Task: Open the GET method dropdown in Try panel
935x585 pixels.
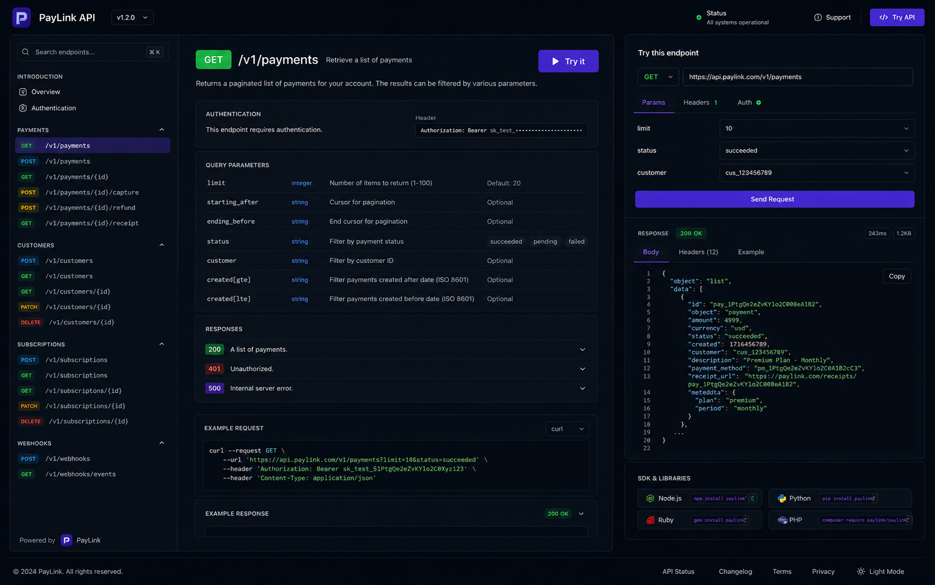Action: coord(658,77)
